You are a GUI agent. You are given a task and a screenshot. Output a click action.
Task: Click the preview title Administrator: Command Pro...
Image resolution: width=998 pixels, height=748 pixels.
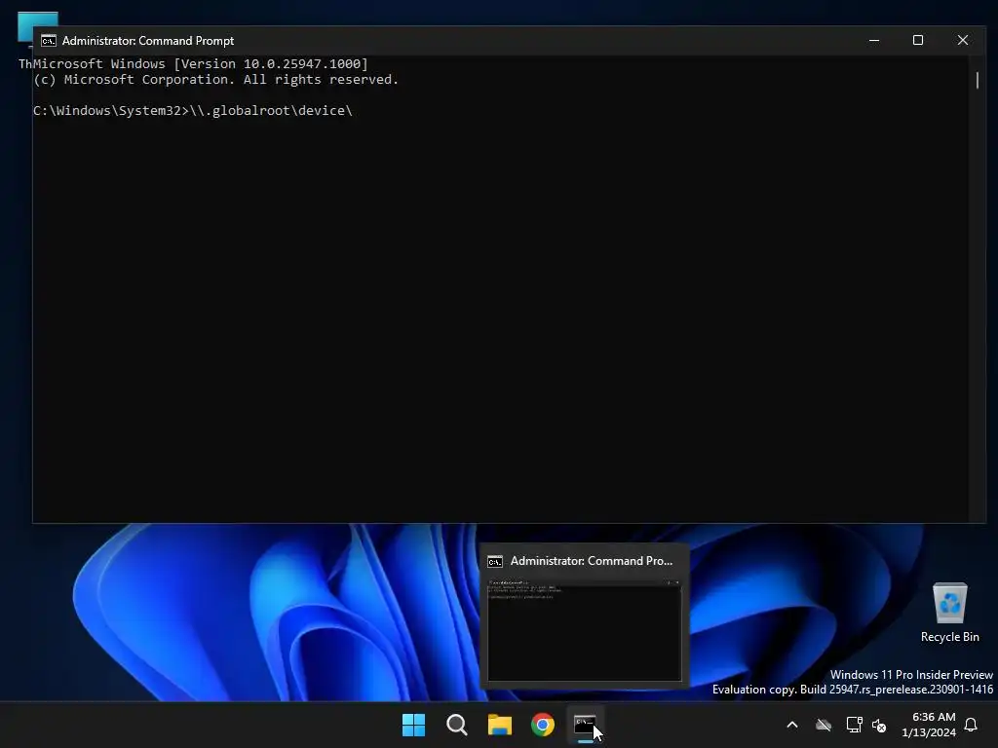click(592, 561)
